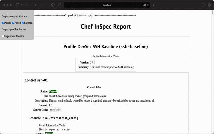Go forward with the right arrow
The height and width of the screenshot is (134, 214).
click(41, 5)
